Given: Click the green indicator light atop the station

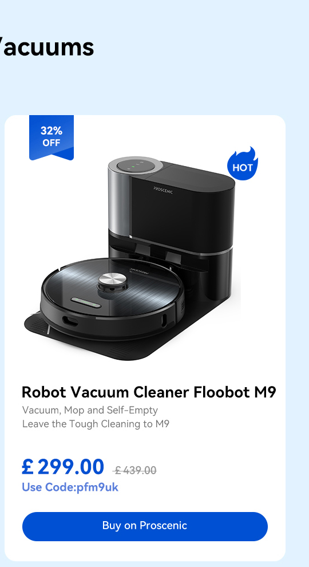Looking at the screenshot, I should [x=133, y=166].
